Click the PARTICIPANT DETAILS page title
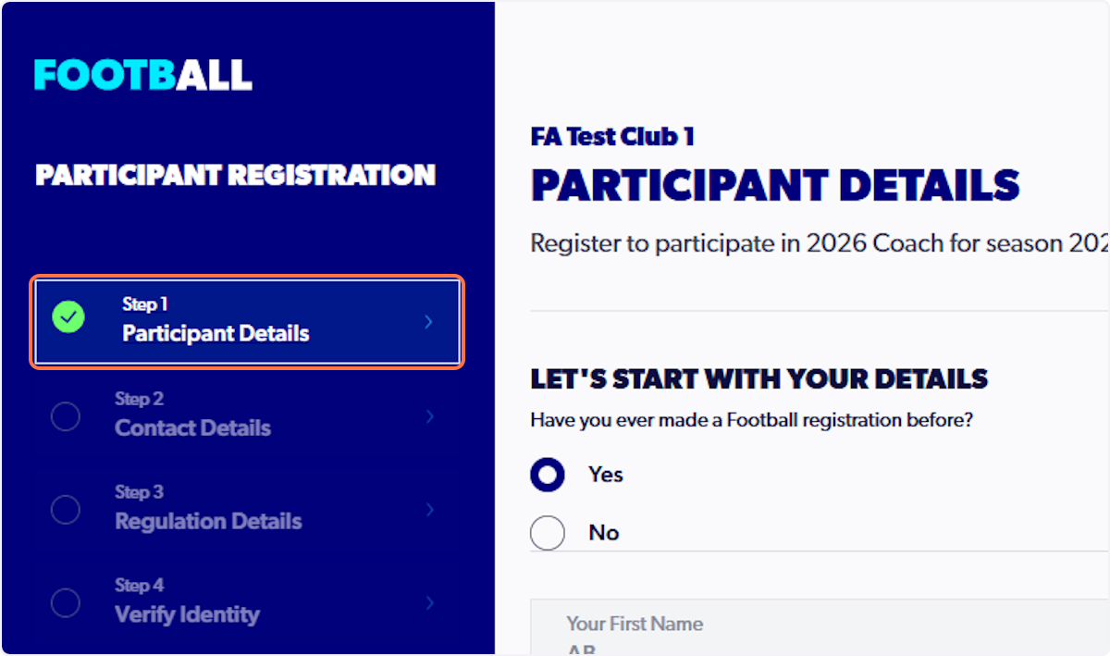 (x=774, y=185)
